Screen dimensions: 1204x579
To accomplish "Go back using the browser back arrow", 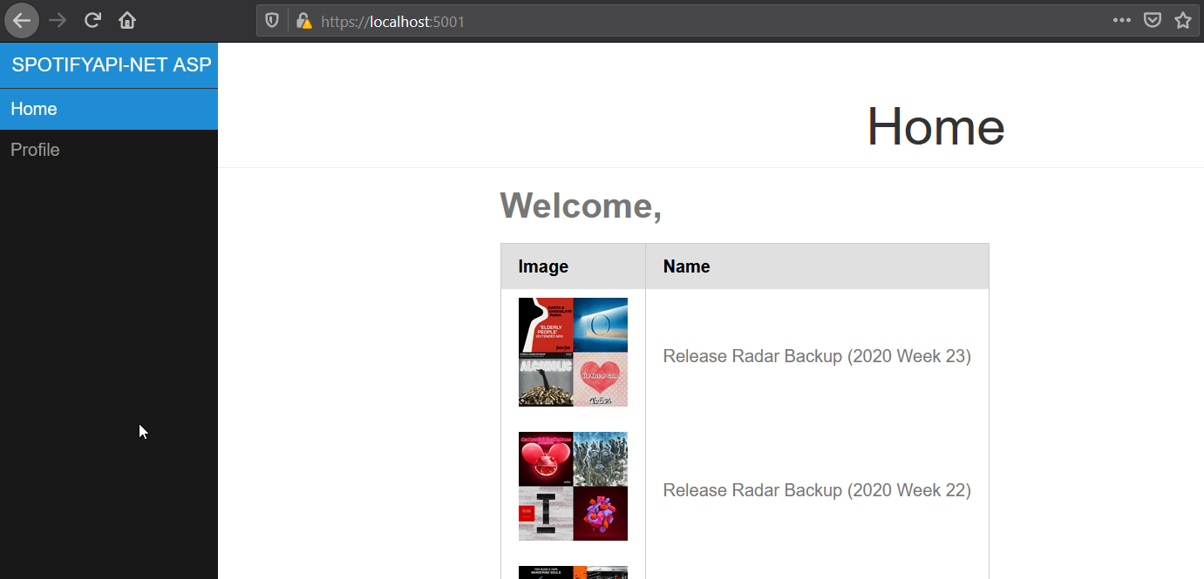I will [x=22, y=21].
